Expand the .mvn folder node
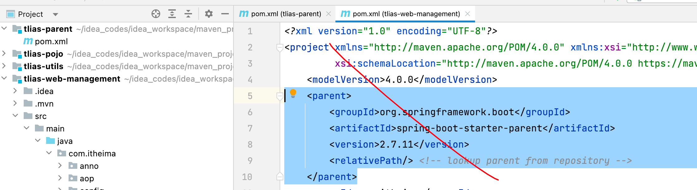The height and width of the screenshot is (190, 697). click(15, 103)
